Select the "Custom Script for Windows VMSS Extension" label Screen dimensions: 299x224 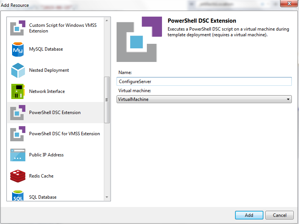click(63, 28)
